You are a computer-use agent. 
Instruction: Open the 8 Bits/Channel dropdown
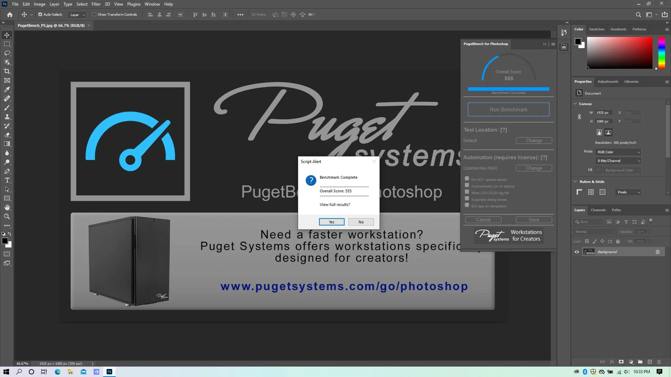[x=618, y=161]
